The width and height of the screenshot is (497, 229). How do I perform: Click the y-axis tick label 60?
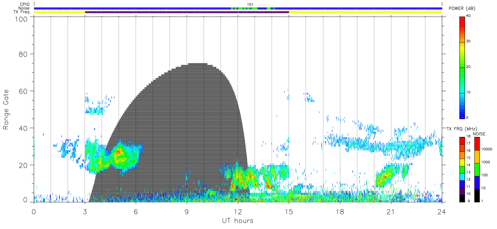point(23,91)
